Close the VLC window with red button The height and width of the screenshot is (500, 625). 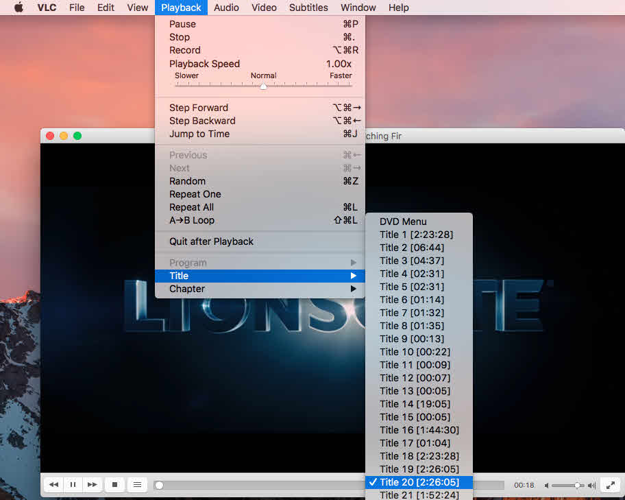pos(50,136)
